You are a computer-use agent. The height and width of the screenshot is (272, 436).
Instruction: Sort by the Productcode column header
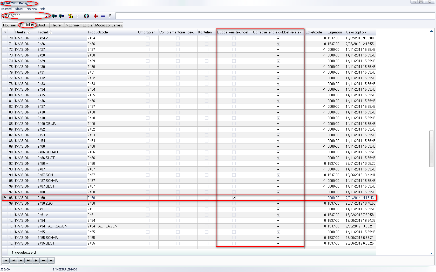(112, 32)
